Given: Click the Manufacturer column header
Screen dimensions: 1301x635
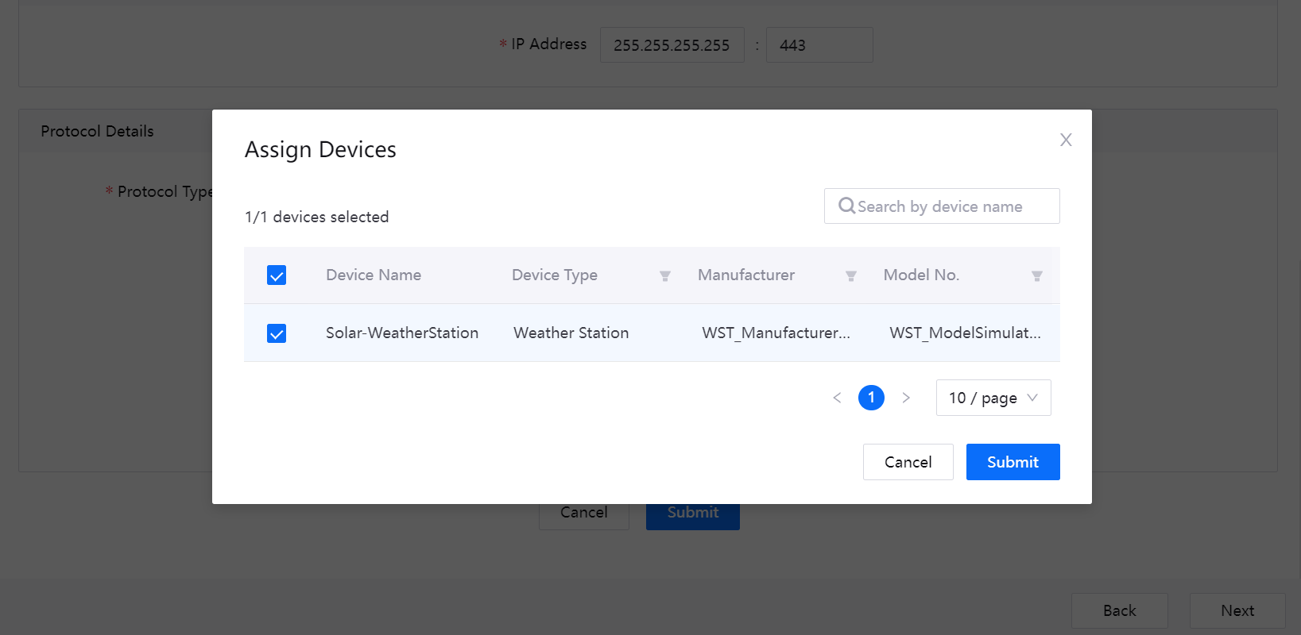Looking at the screenshot, I should coord(746,275).
